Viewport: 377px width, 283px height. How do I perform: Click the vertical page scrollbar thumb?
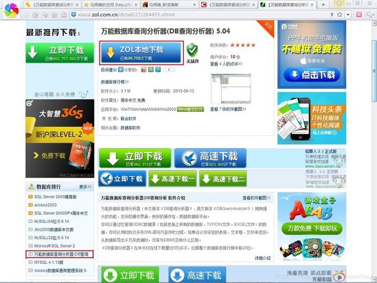[374, 70]
